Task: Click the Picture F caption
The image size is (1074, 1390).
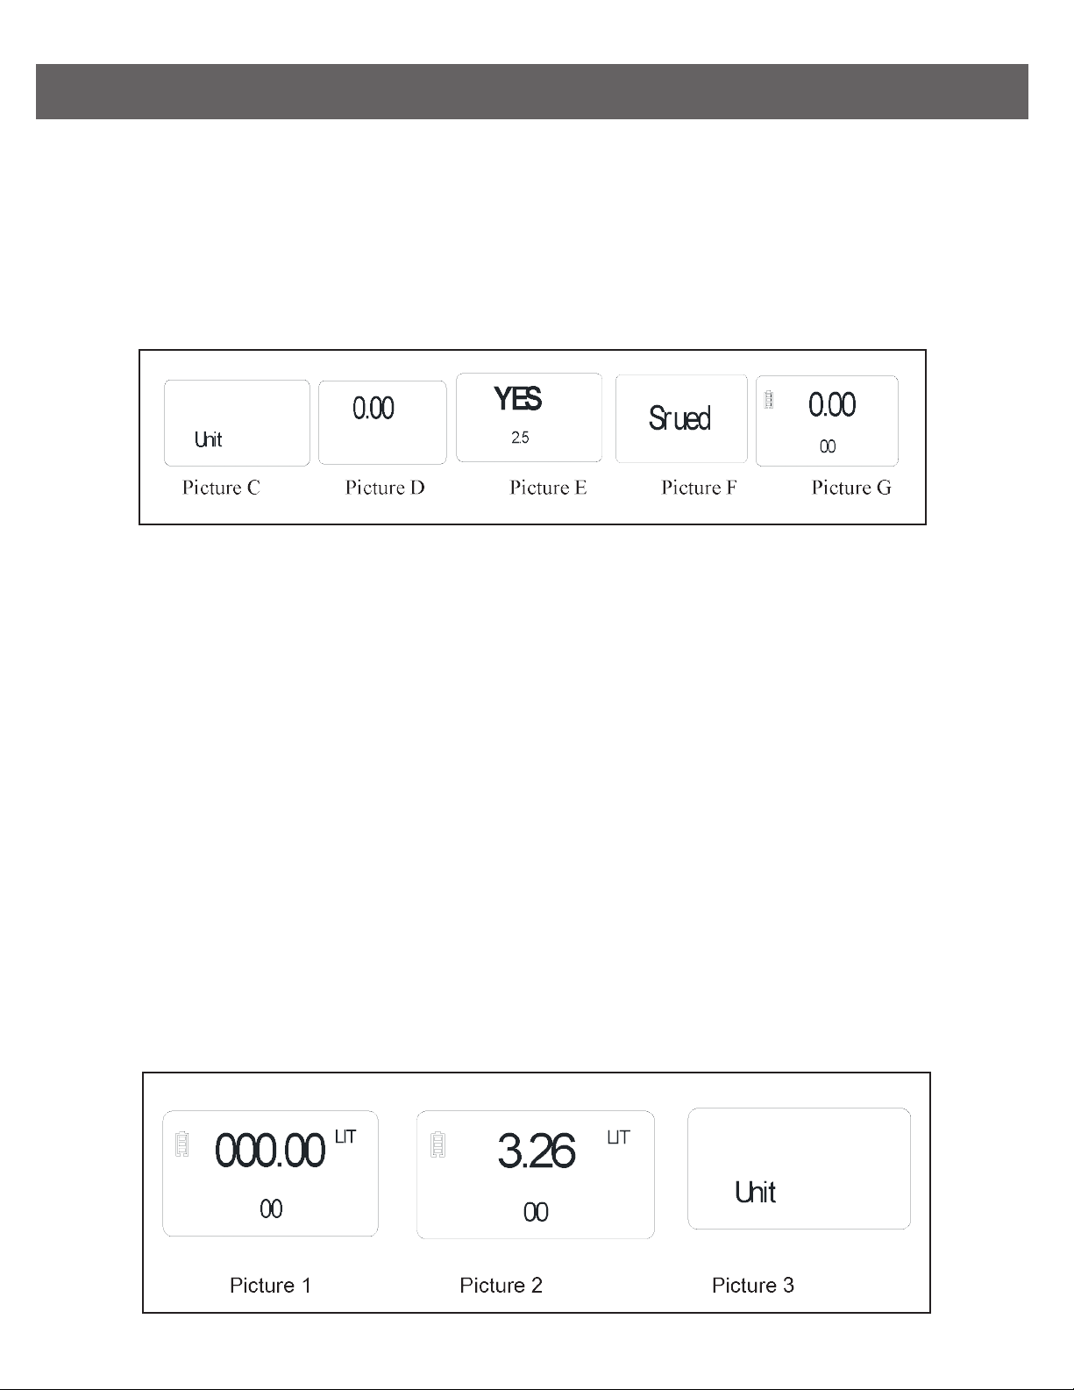Action: coord(699,488)
